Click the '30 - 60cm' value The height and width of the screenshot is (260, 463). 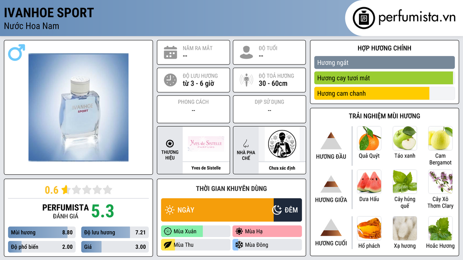click(x=273, y=84)
